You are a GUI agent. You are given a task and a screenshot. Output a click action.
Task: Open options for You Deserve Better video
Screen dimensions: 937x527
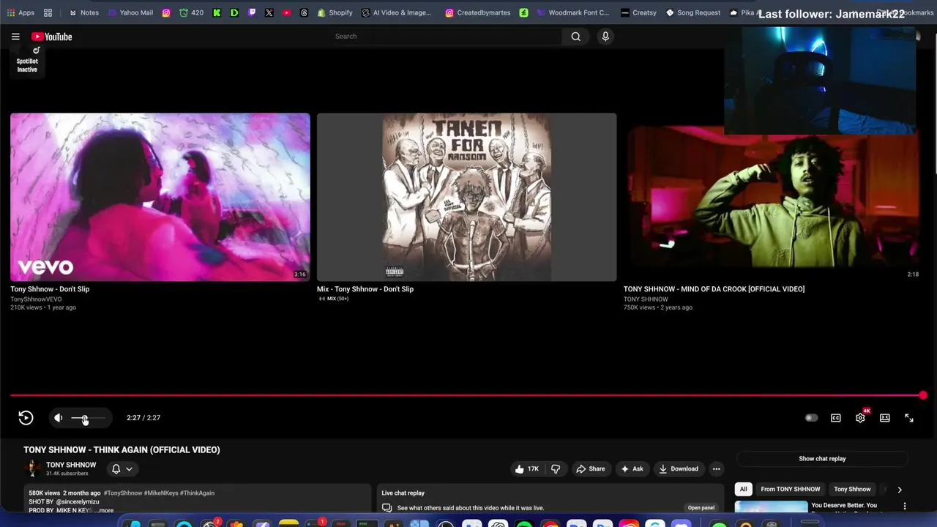click(x=905, y=506)
